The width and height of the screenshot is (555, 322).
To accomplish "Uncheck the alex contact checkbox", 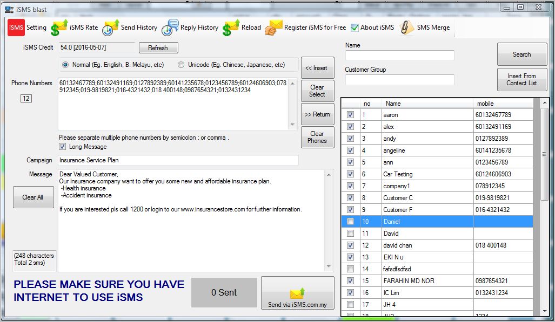I will (x=350, y=127).
